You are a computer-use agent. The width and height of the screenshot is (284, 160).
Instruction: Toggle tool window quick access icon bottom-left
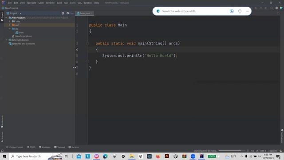(2, 151)
